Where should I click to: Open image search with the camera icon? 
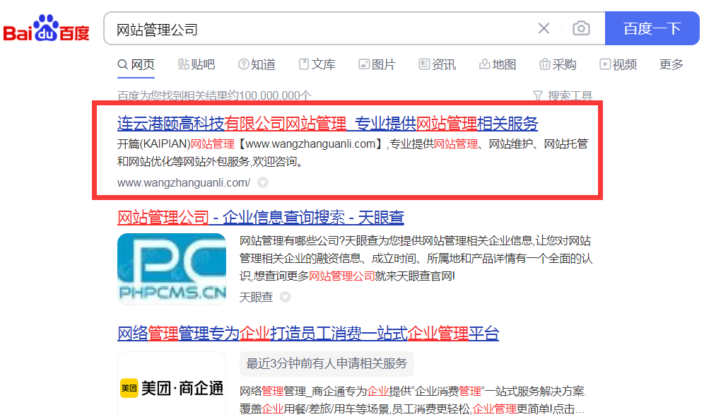point(581,28)
